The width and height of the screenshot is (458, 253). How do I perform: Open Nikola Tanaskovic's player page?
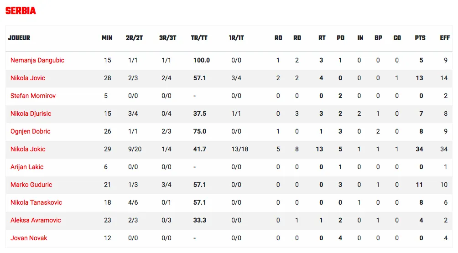(x=36, y=202)
